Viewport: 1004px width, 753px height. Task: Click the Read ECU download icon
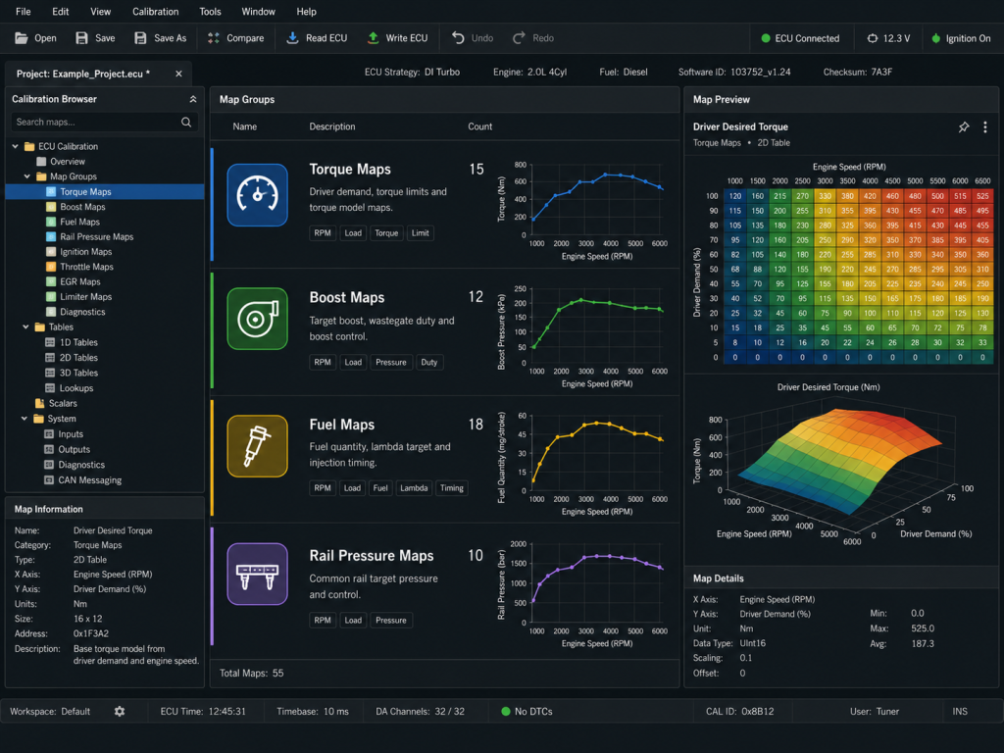point(292,38)
